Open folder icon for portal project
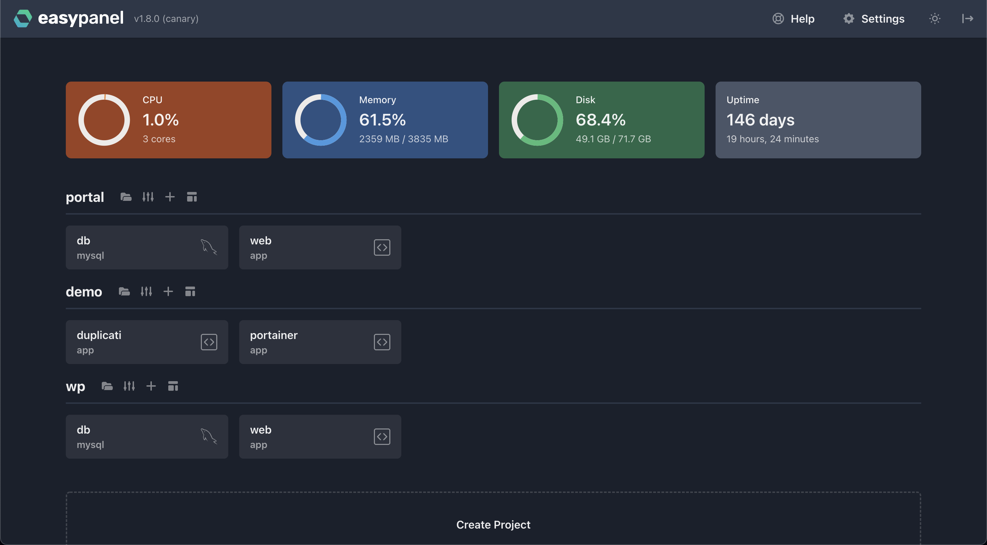The image size is (987, 545). (x=126, y=197)
